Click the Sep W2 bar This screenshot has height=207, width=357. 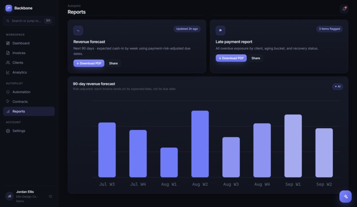(x=324, y=153)
